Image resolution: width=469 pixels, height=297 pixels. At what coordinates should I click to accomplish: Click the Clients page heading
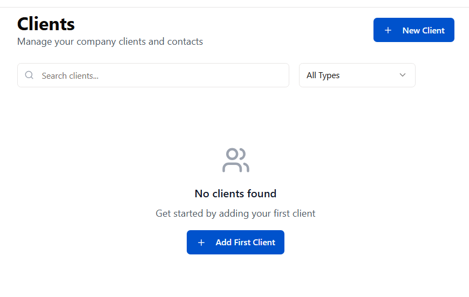46,24
